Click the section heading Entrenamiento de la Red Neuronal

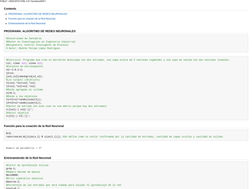(28, 158)
